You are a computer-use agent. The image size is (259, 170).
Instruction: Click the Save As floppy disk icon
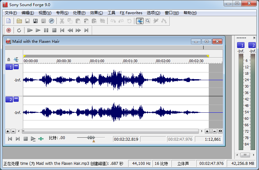click(35, 21)
